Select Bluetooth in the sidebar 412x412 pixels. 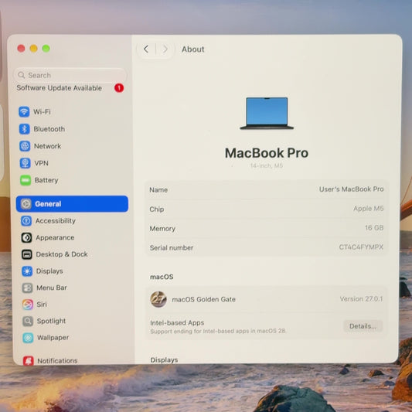[x=49, y=129]
